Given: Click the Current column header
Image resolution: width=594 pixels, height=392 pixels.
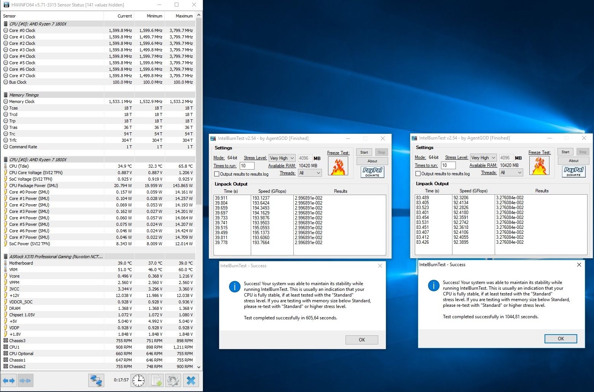Looking at the screenshot, I should (x=119, y=16).
